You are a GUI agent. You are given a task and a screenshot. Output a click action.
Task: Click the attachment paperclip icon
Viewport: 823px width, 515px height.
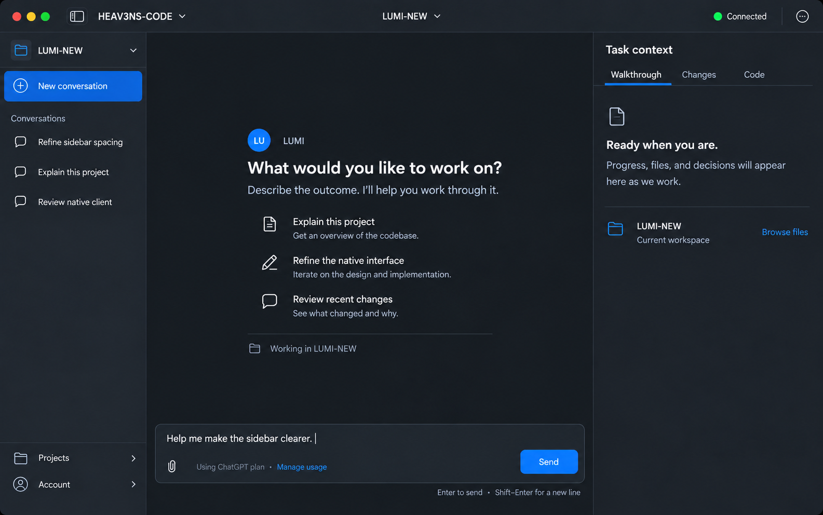pyautogui.click(x=172, y=467)
